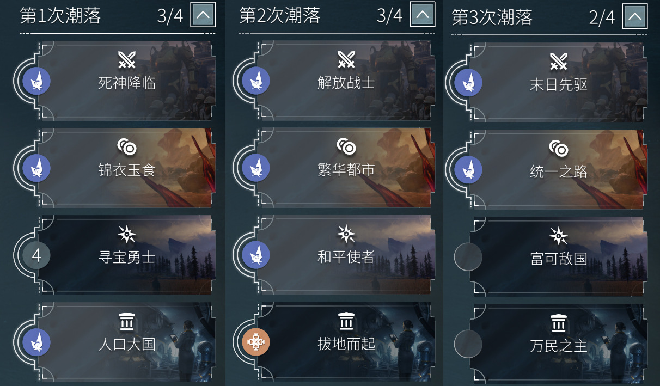
Task: Open the 和平使者 achievement card
Action: point(346,255)
